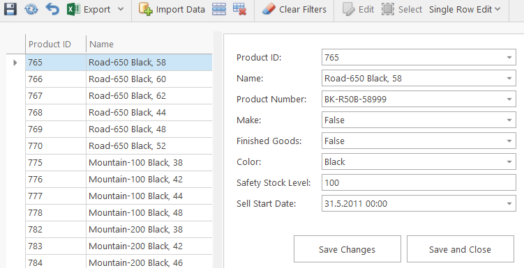This screenshot has height=268, width=524.
Task: Click cell 770 in Product ID column
Action: (56, 145)
